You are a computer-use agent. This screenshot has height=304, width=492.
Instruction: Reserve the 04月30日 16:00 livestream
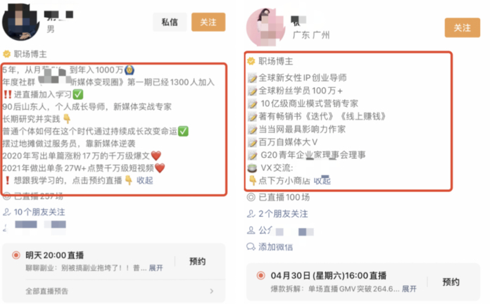[451, 281]
